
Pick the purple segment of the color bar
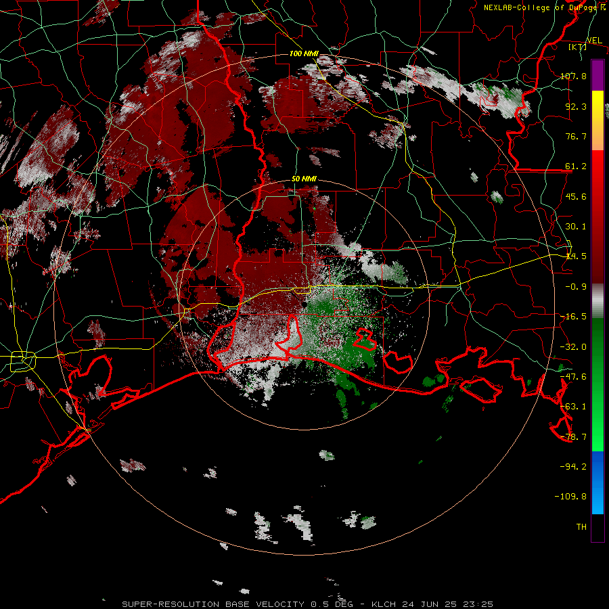(x=597, y=75)
